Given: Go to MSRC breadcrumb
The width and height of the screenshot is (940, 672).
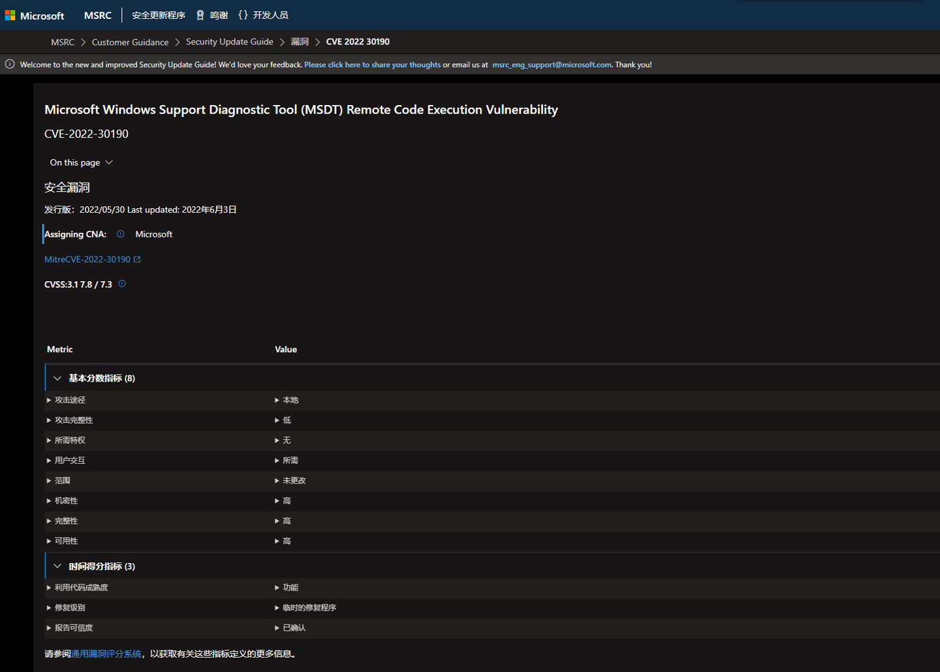Looking at the screenshot, I should click(x=63, y=42).
